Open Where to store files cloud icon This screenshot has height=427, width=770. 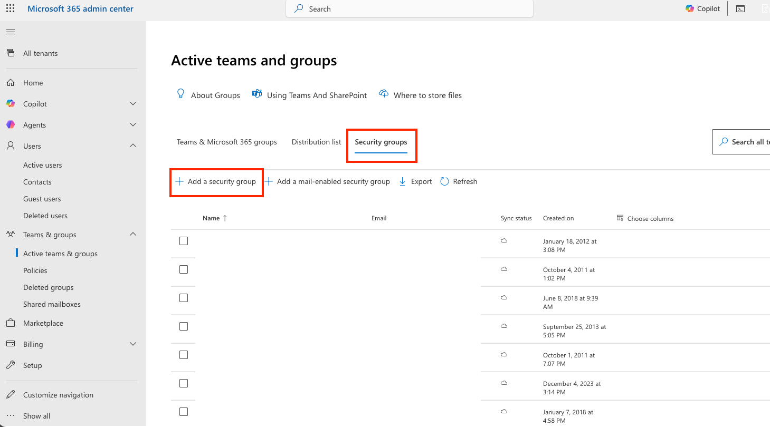(384, 94)
